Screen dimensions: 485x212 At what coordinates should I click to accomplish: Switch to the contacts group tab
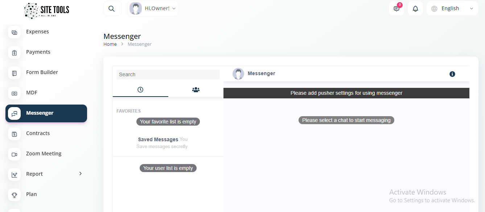coord(196,90)
